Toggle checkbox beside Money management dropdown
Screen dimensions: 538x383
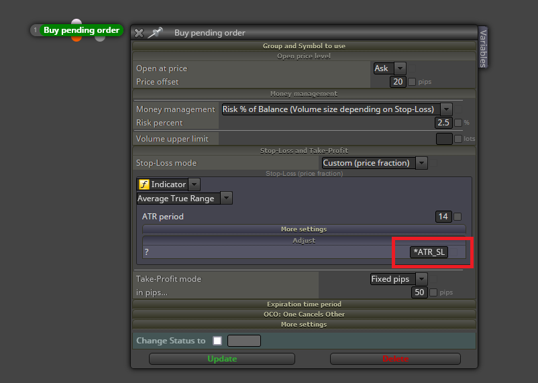[x=458, y=109]
